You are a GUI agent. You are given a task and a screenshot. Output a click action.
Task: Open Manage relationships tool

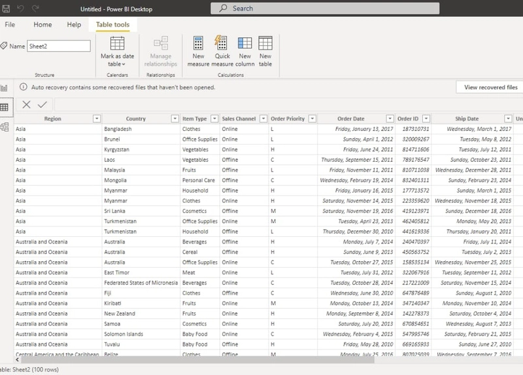(161, 52)
